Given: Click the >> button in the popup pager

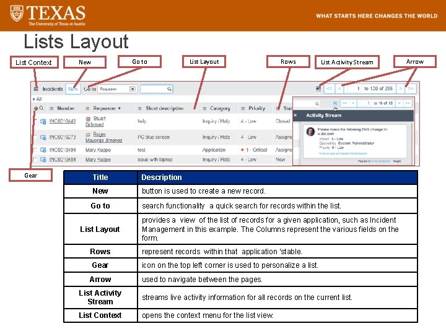Looking at the screenshot, I should point(408,103).
